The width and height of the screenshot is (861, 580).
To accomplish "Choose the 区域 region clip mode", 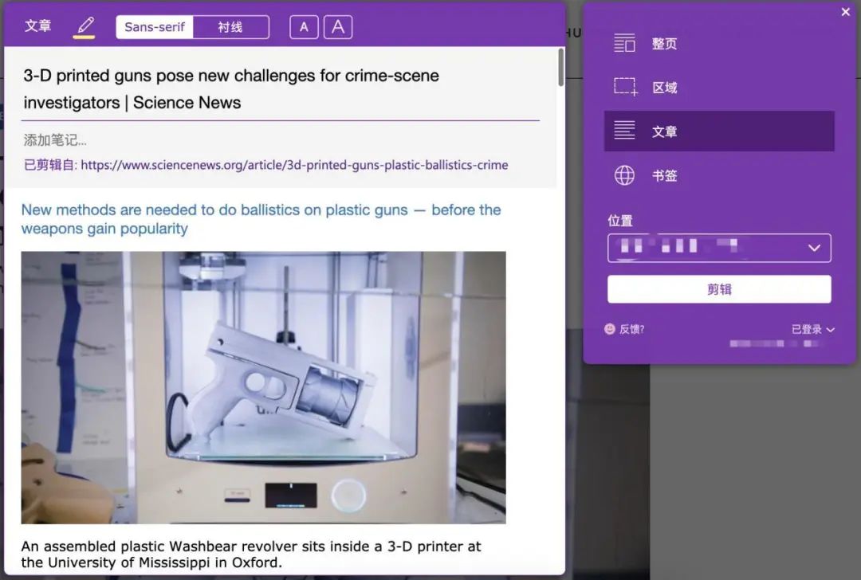I will 719,88.
